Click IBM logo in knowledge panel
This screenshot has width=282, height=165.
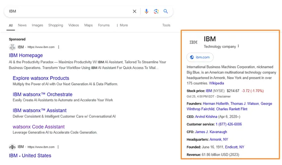coord(193,42)
